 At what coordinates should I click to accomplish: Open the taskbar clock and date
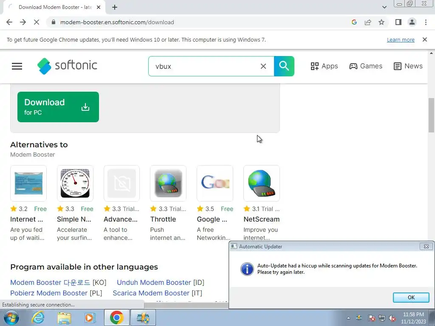(413, 318)
